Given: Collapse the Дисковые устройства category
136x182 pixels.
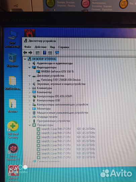Looking at the screenshot, I should 29,76.
